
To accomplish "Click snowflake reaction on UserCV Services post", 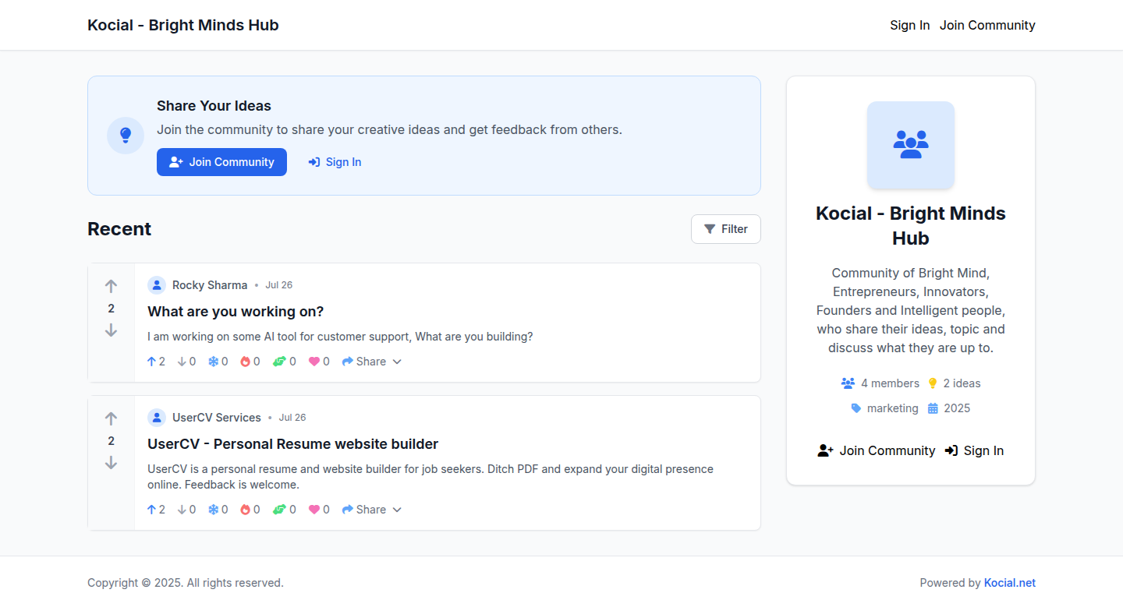I will click(218, 510).
